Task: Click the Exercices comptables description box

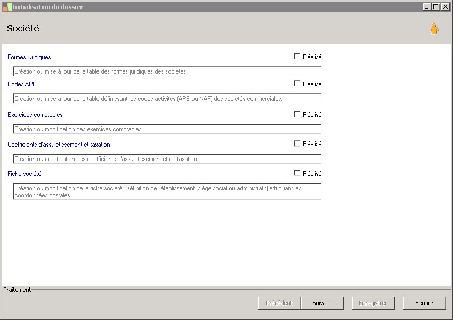Action: (167, 129)
